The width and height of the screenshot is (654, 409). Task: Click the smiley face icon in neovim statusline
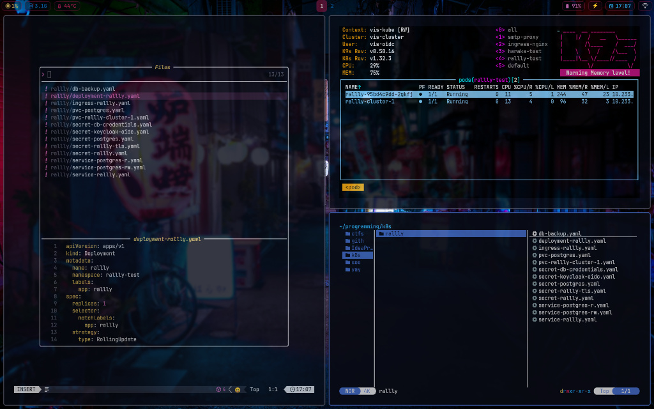click(x=236, y=389)
